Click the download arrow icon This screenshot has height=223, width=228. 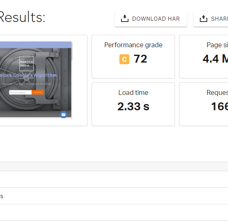pos(125,19)
